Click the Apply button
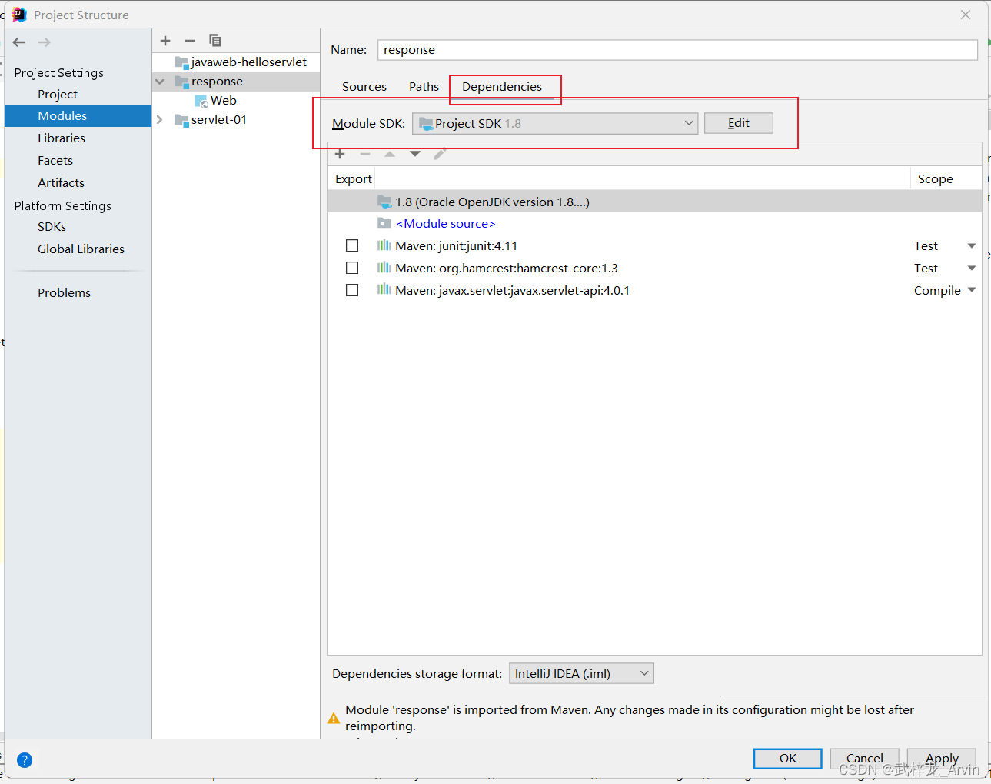 [942, 759]
